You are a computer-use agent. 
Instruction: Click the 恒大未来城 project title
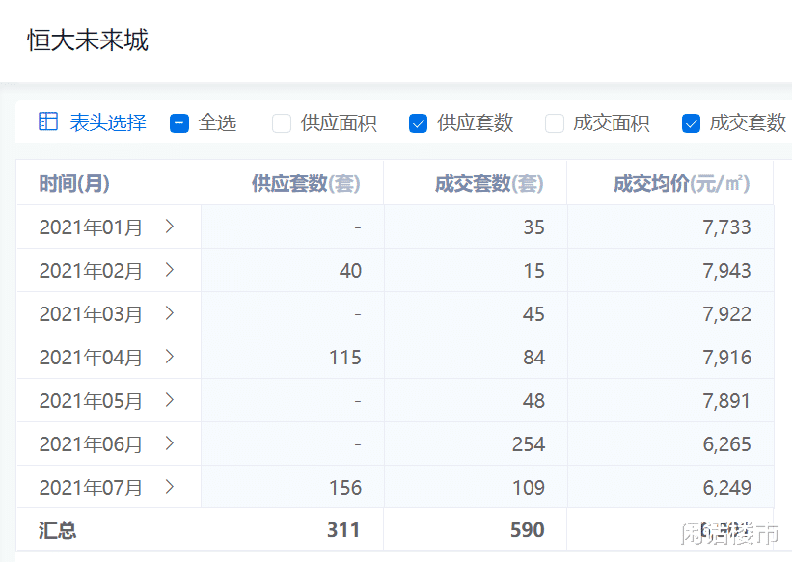[x=88, y=40]
